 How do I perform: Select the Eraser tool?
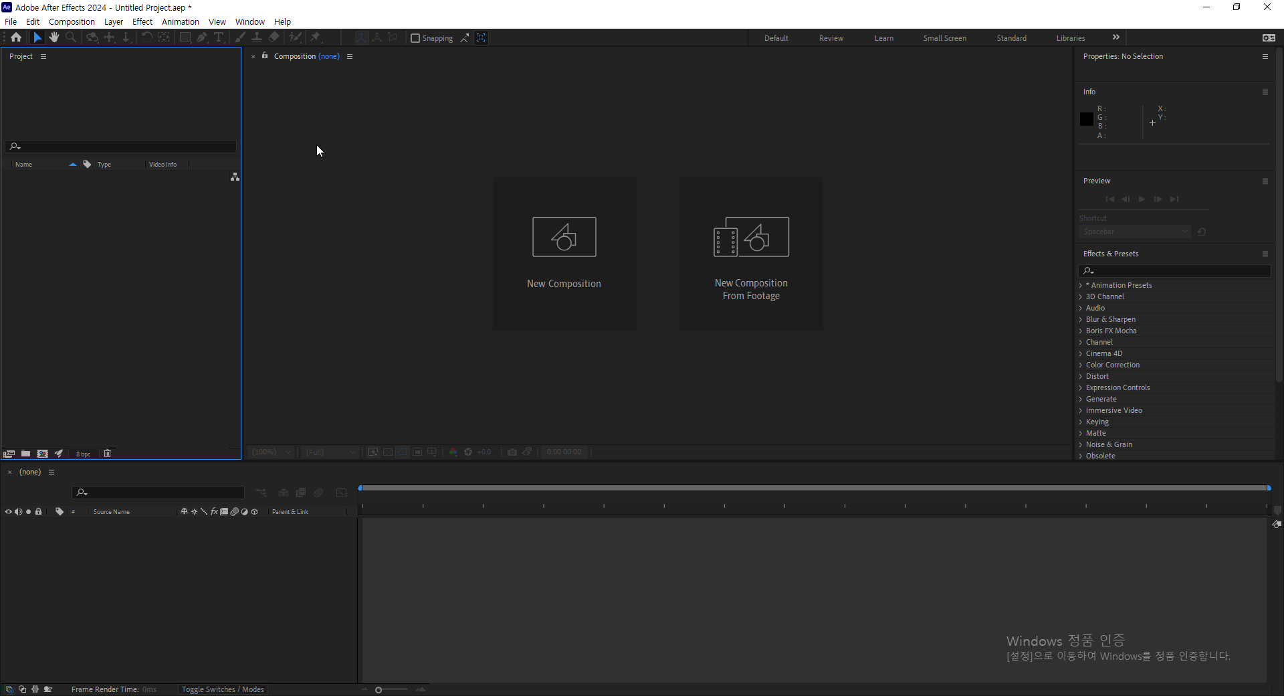pos(274,37)
